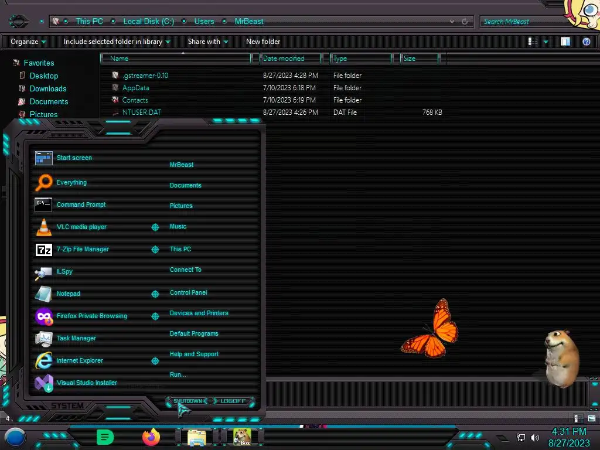Click New folder in toolbar
Screen dimensions: 600x450
pyautogui.click(x=263, y=42)
